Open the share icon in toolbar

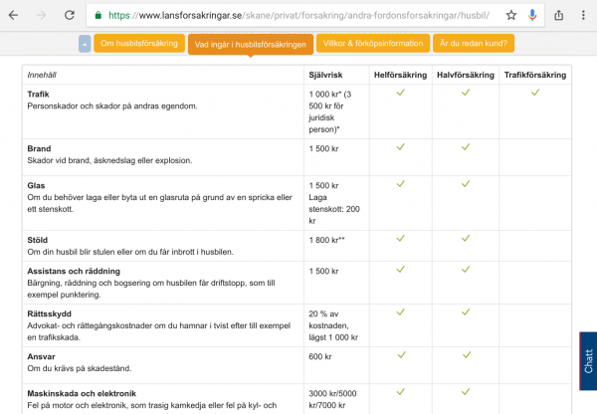pyautogui.click(x=557, y=16)
